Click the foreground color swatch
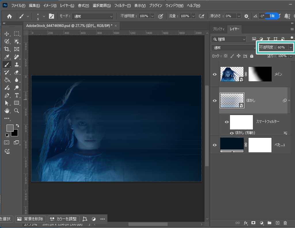Viewport: 295px width, 228px height. 10,128
